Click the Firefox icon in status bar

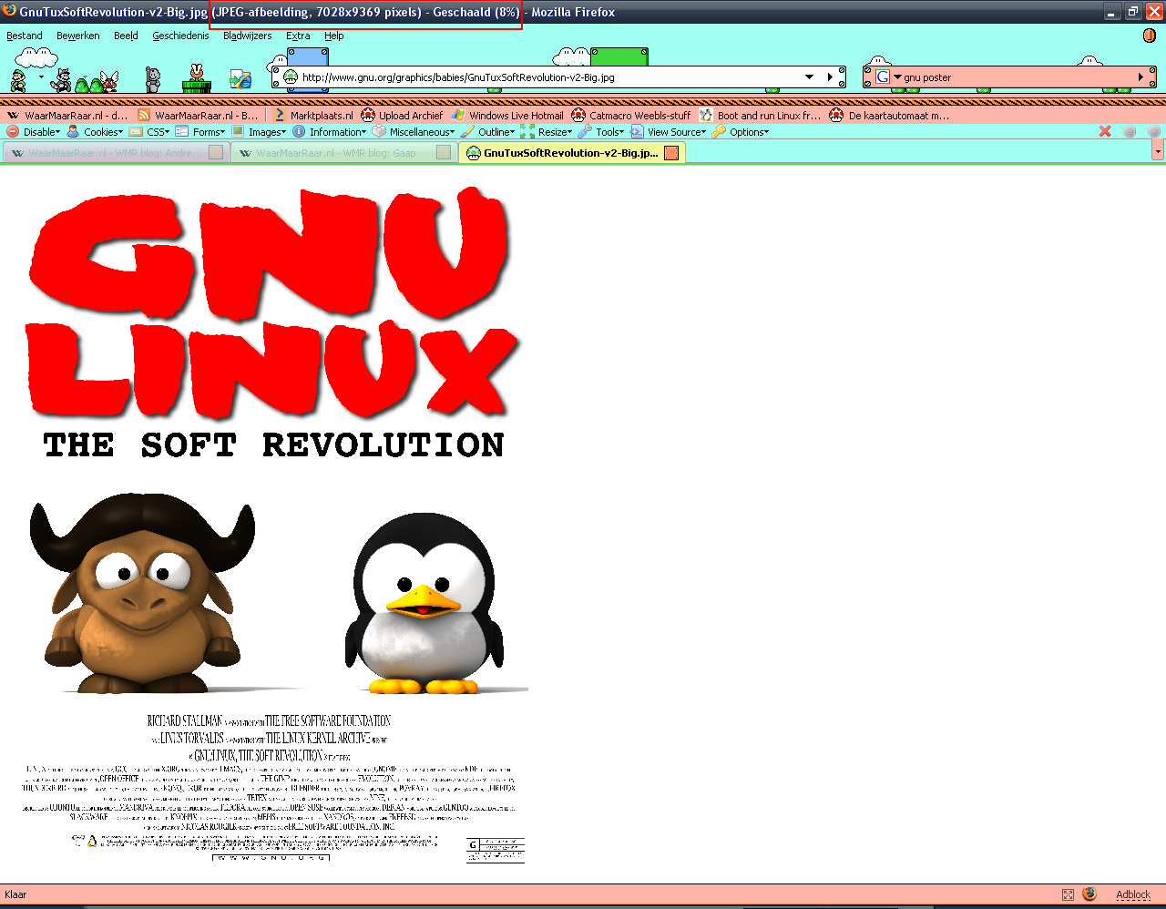[x=1089, y=894]
